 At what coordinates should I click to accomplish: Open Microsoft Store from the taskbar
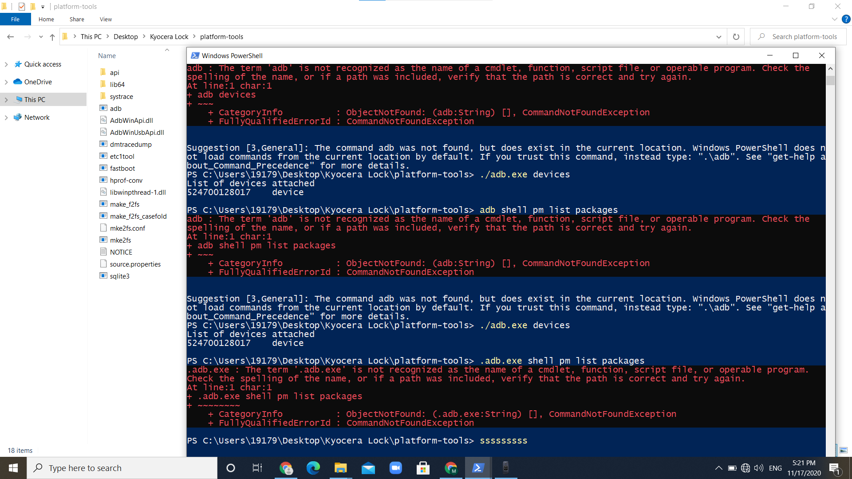pyautogui.click(x=423, y=468)
